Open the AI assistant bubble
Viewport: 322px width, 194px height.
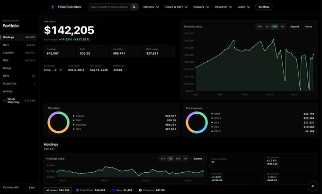click(x=313, y=186)
